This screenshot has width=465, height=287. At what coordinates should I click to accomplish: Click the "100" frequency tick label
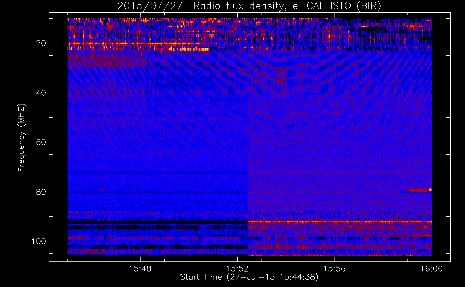39,241
